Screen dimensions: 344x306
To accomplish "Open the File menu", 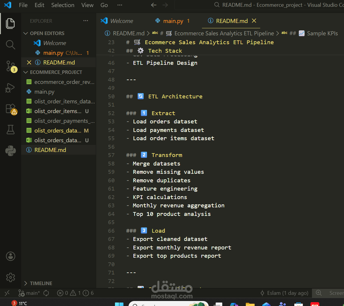I will tap(23, 5).
